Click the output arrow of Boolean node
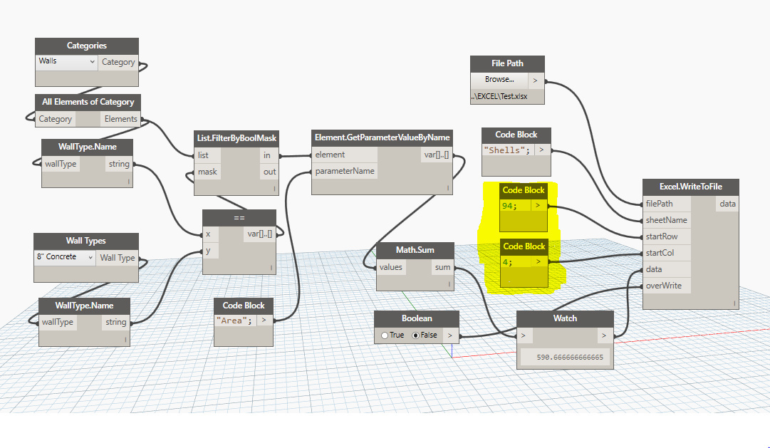The image size is (770, 448). tap(450, 335)
